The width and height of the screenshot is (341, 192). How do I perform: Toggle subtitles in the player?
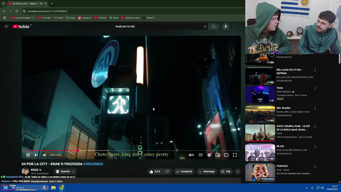tap(201, 155)
